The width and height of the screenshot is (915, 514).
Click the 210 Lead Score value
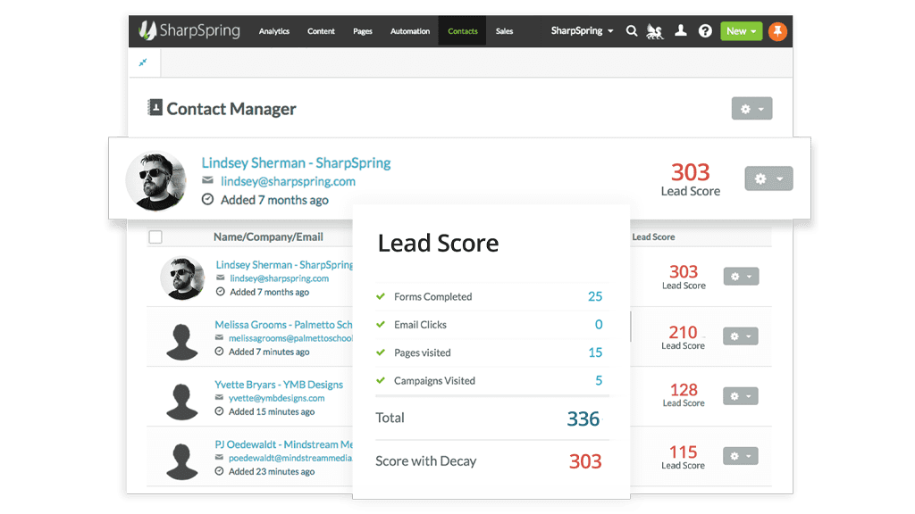click(x=683, y=332)
